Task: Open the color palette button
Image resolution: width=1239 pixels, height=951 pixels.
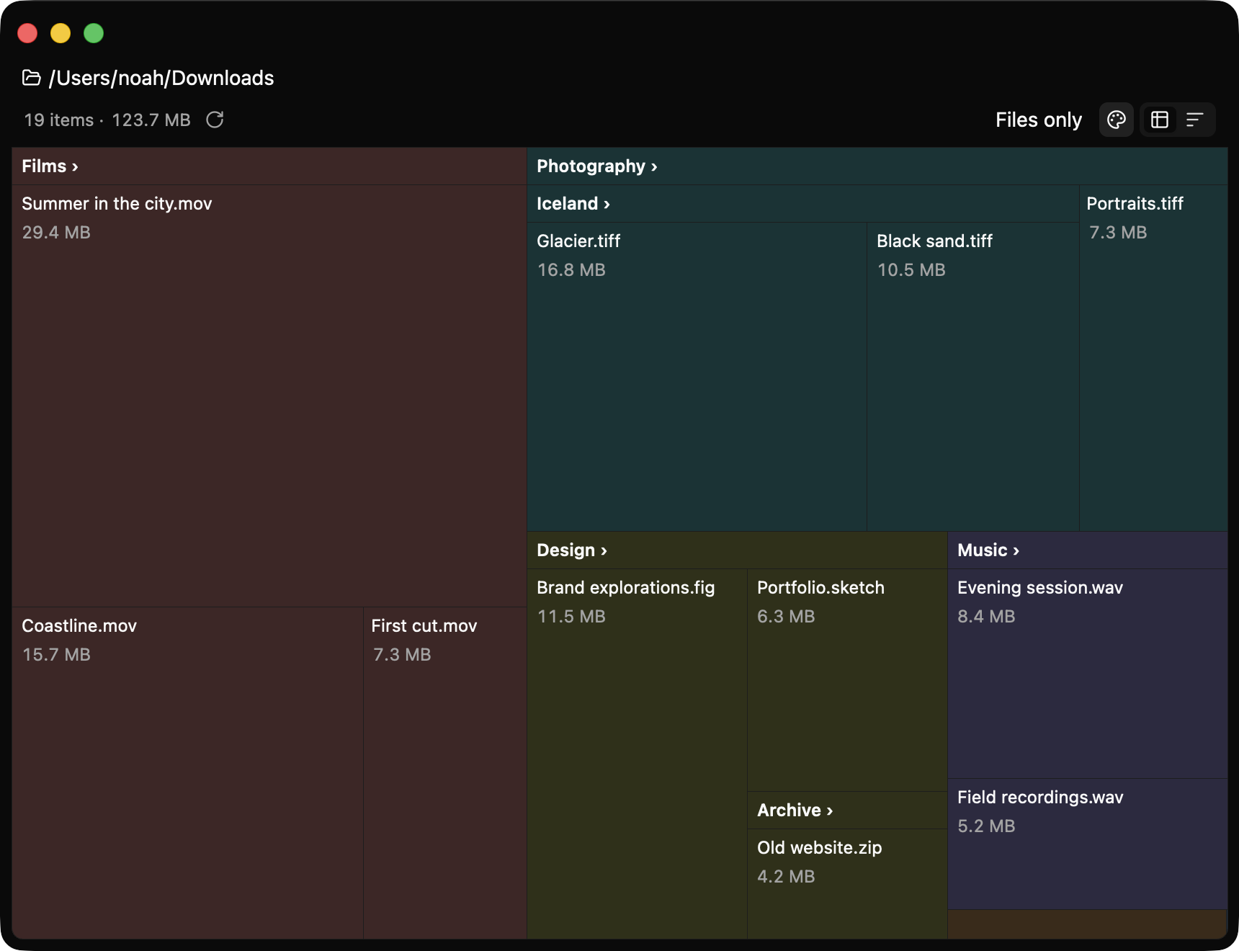Action: point(1117,120)
